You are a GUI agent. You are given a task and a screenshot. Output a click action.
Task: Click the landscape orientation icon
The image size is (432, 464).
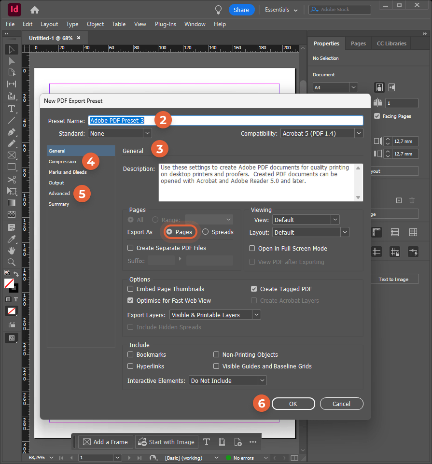[392, 87]
